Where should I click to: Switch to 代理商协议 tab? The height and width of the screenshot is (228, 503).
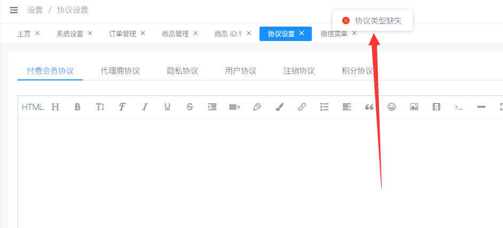pyautogui.click(x=120, y=71)
